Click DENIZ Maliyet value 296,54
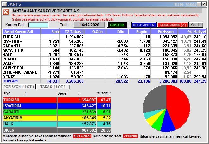209x144 pixels. pyautogui.click(x=200, y=77)
